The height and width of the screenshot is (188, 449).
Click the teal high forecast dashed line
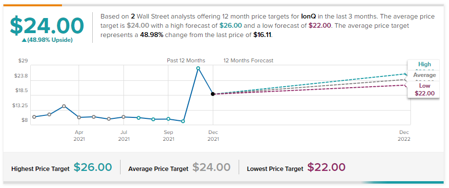(309, 84)
